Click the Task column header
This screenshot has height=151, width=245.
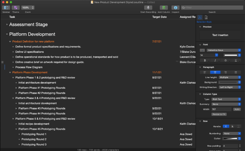[12, 17]
